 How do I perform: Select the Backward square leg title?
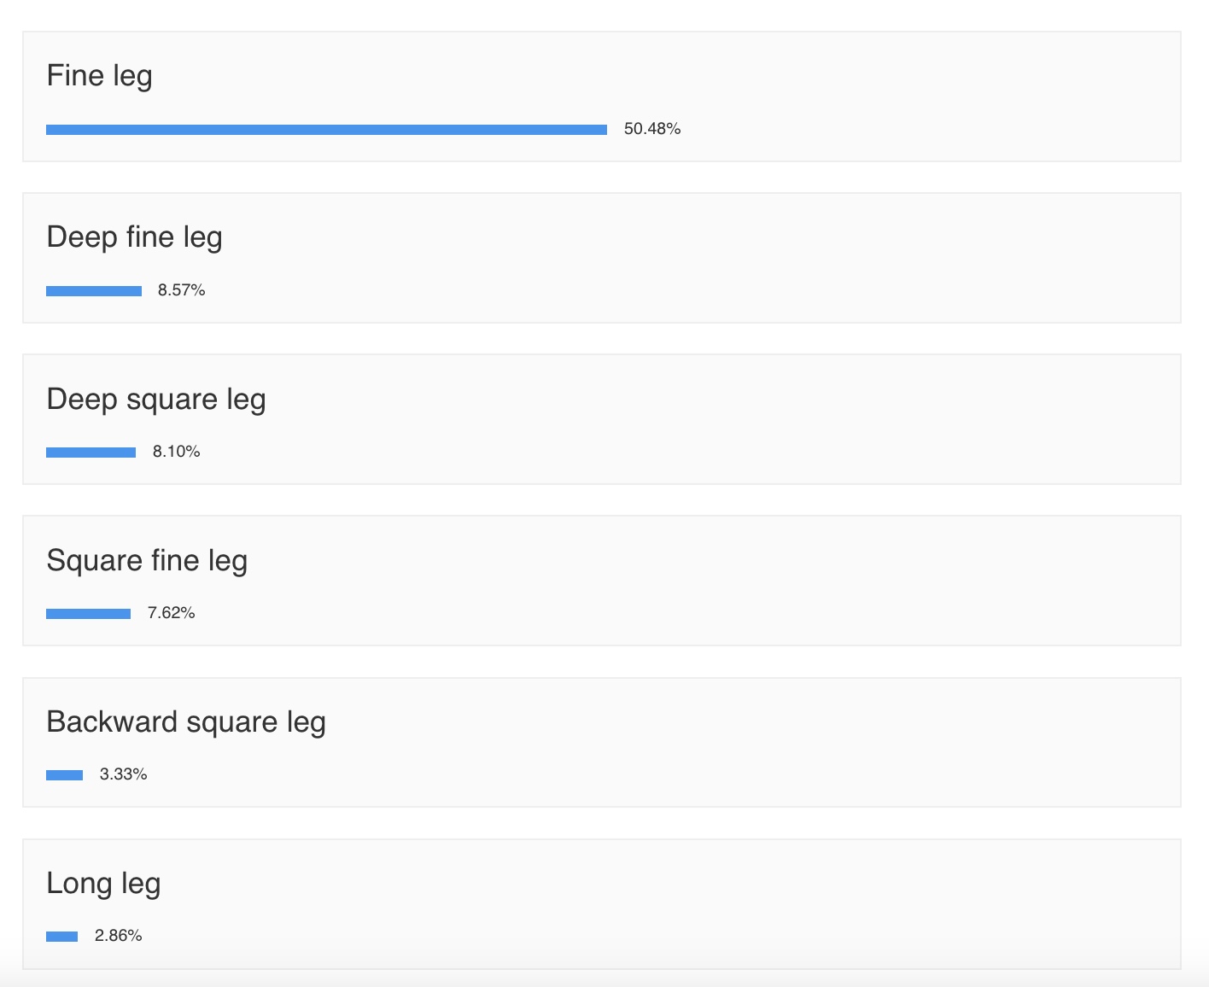coord(186,722)
